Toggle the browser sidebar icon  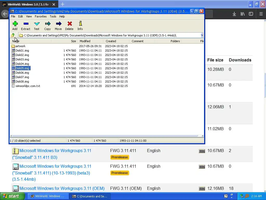tap(251, 14)
